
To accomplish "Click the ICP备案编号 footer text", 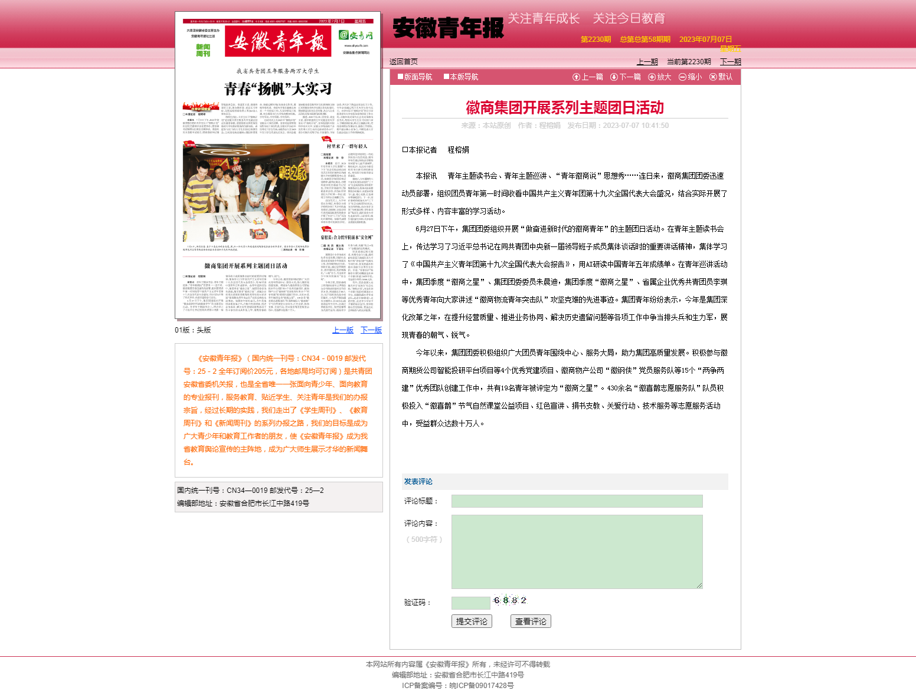I will pyautogui.click(x=458, y=685).
